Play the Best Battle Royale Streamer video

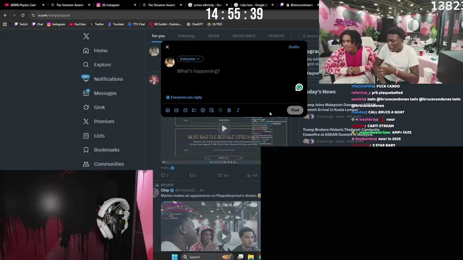point(224,129)
